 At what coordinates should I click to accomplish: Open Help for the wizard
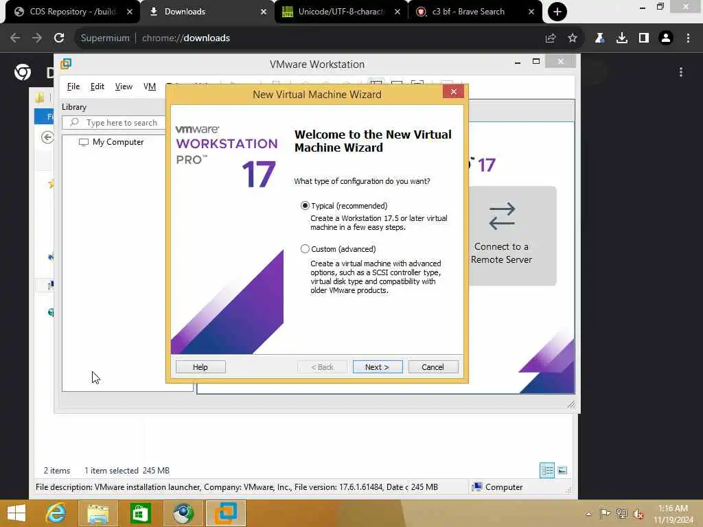point(200,367)
